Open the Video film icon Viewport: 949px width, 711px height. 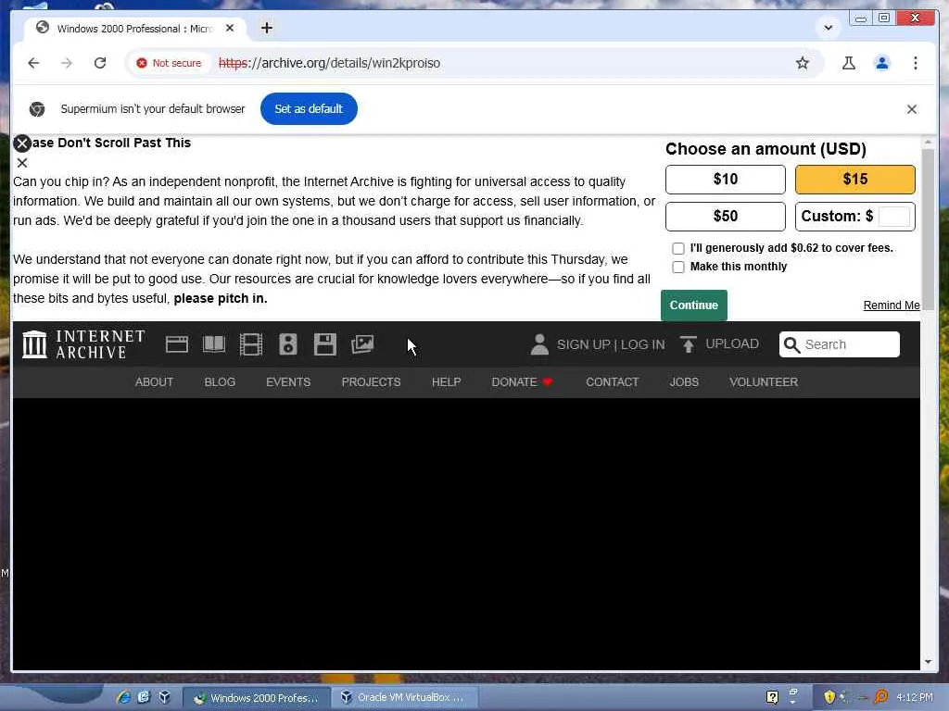click(x=250, y=344)
